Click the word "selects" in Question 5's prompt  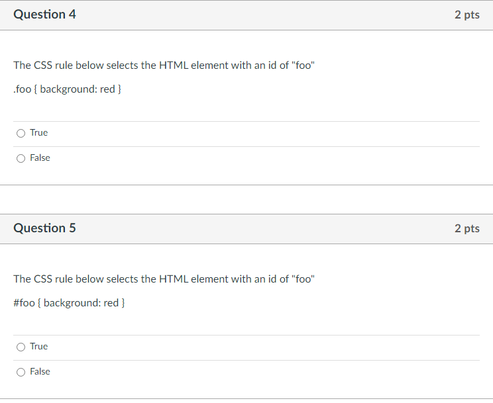tap(121, 279)
